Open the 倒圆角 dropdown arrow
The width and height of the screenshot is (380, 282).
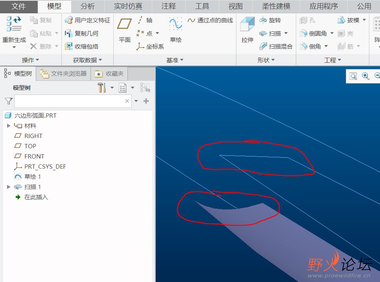332,33
